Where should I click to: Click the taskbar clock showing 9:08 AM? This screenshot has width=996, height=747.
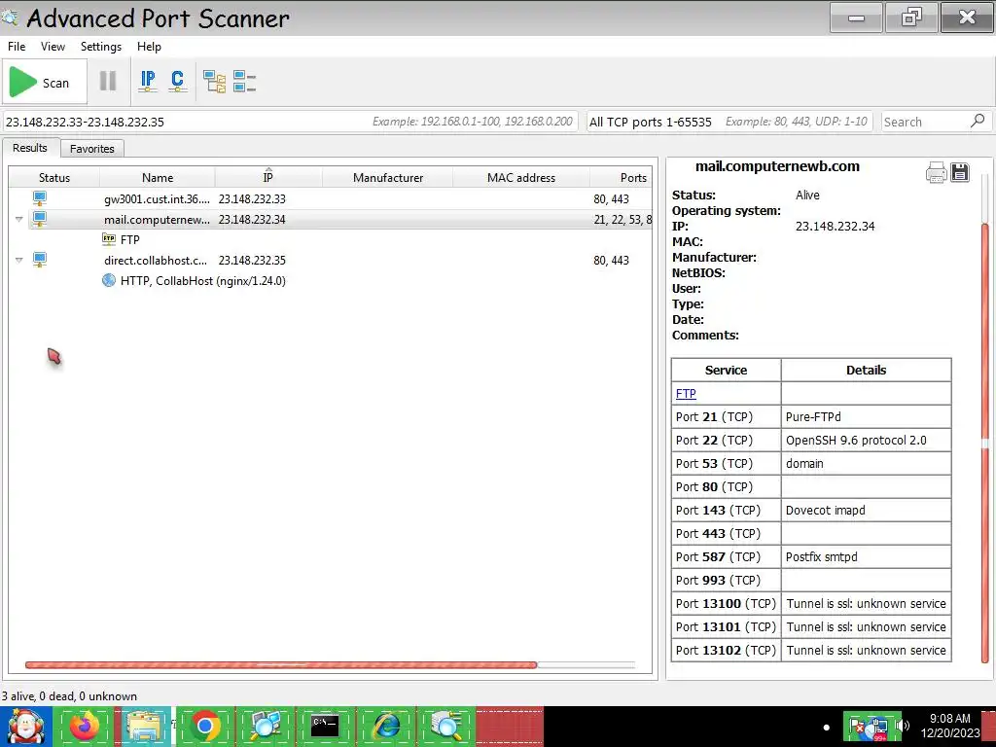click(949, 719)
